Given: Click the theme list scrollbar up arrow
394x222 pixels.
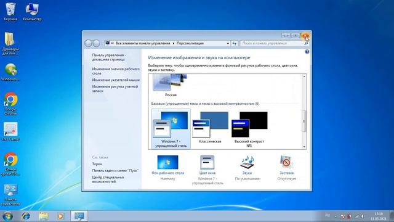Looking at the screenshot, I should coord(304,76).
